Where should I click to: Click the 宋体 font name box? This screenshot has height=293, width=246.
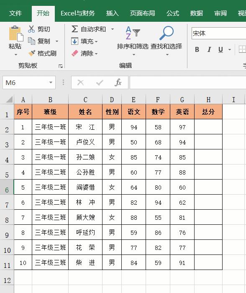(x=219, y=33)
